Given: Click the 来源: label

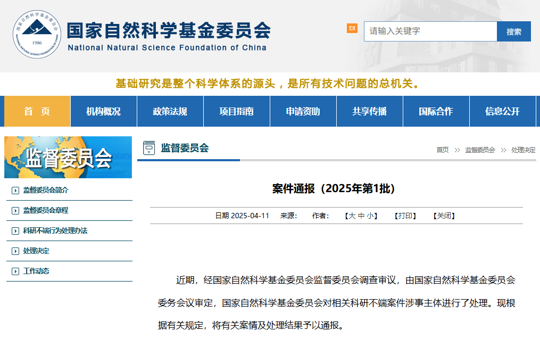Looking at the screenshot, I should [288, 216].
